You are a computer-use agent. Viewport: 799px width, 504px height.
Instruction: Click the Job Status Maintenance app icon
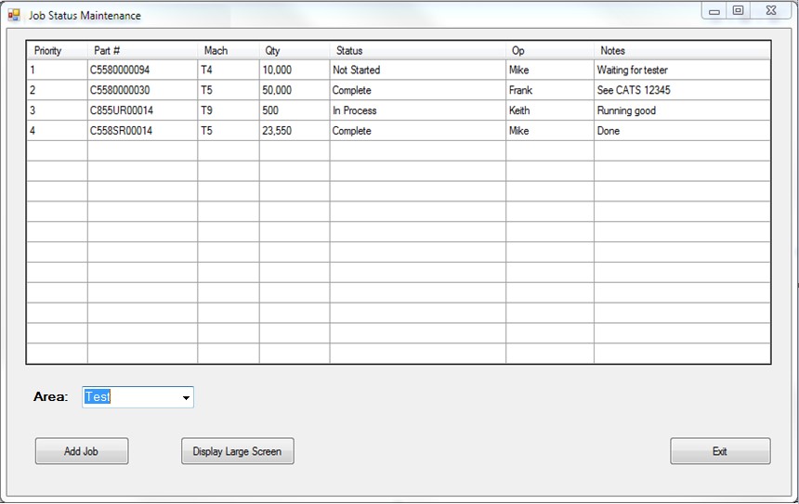click(x=14, y=15)
